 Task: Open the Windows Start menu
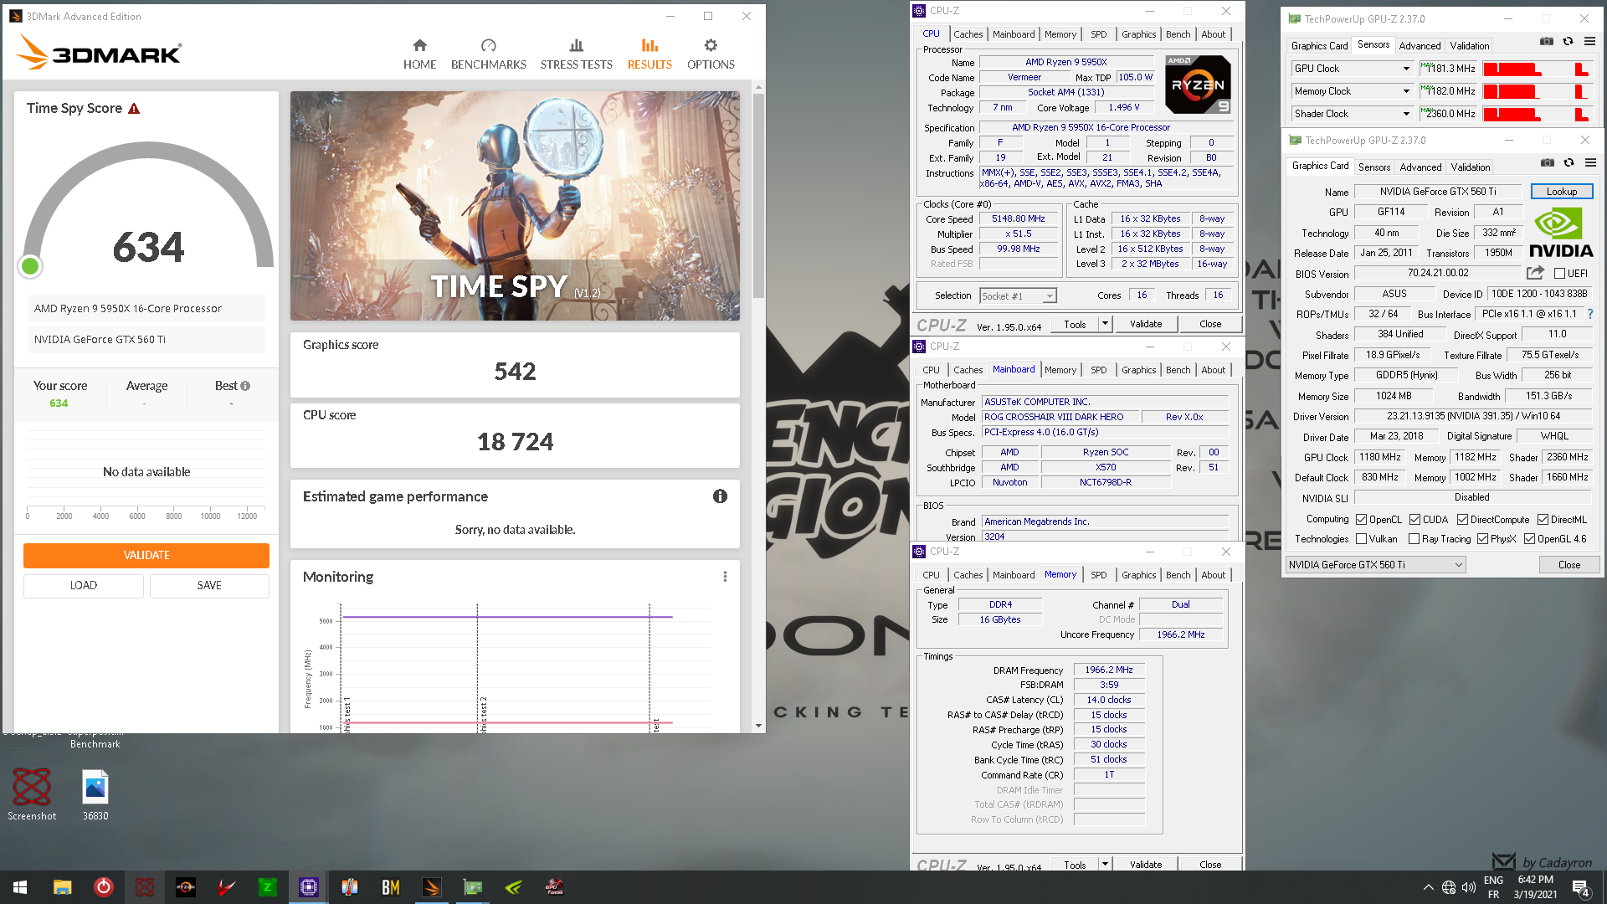20,887
